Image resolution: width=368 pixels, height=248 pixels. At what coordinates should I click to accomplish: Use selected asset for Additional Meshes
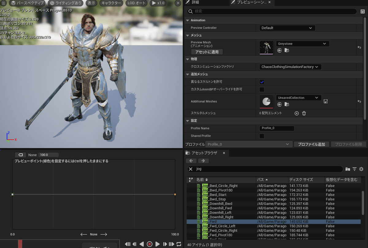point(279,105)
